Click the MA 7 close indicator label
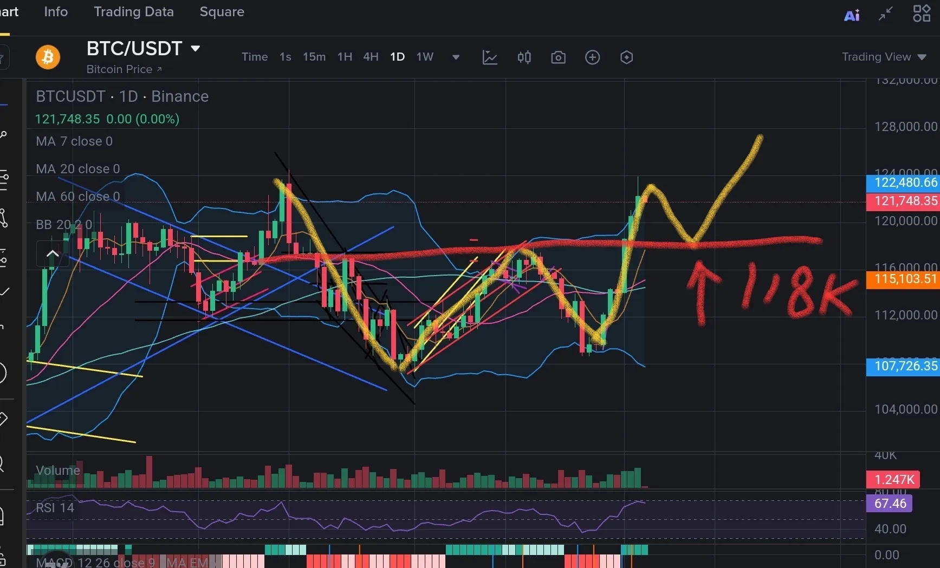940x568 pixels. click(74, 141)
